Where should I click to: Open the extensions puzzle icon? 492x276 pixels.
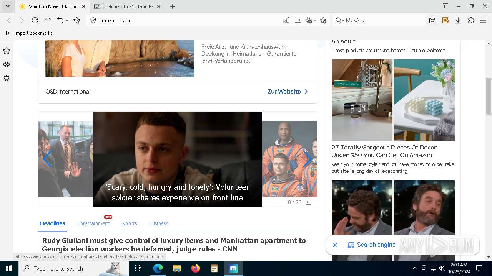pyautogui.click(x=471, y=20)
